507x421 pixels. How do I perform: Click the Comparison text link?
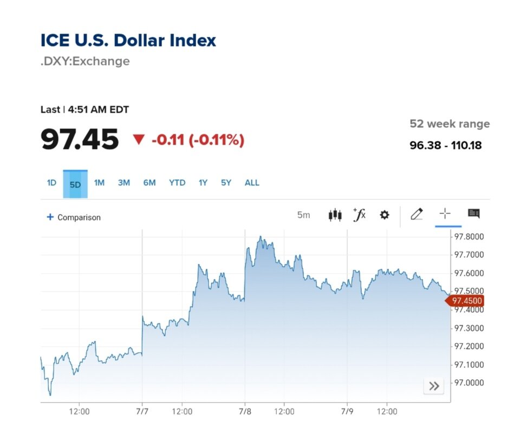click(79, 218)
